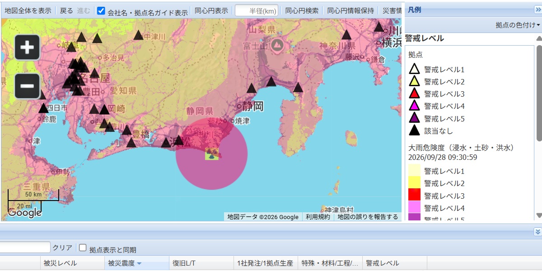The height and width of the screenshot is (271, 542).
Task: Select the triangle marker above 四日市
Action: click(43, 108)
